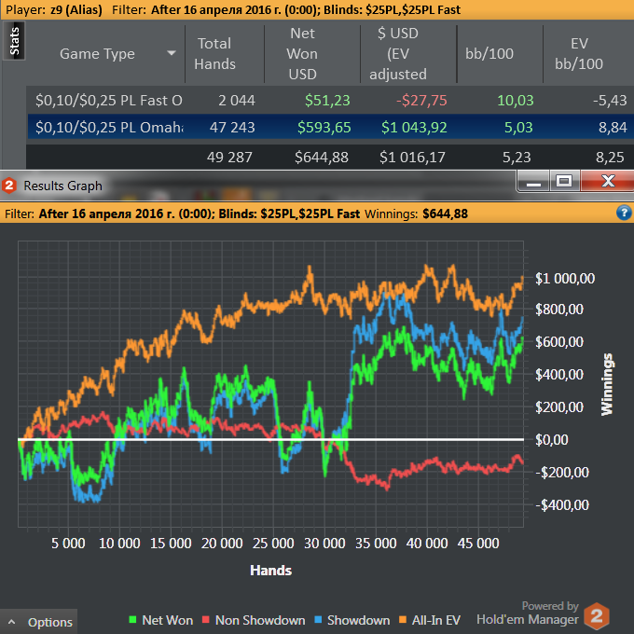
Task: Click the 2 044 total hands cell
Action: 237,101
